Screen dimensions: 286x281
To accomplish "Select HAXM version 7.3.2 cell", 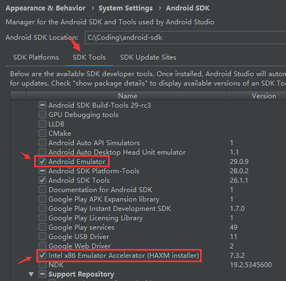I will click(238, 256).
